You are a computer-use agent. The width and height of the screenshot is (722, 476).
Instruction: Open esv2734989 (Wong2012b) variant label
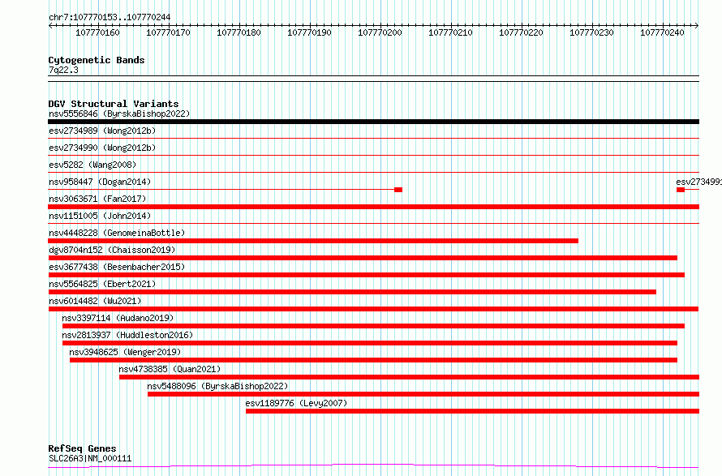(x=102, y=131)
